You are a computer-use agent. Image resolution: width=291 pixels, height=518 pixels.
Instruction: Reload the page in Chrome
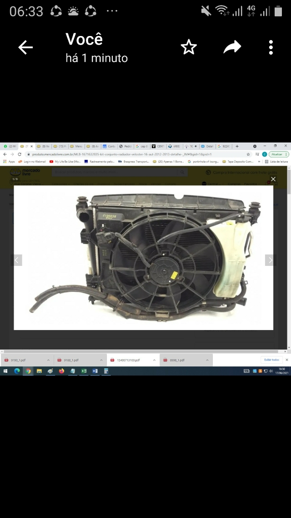click(x=20, y=154)
